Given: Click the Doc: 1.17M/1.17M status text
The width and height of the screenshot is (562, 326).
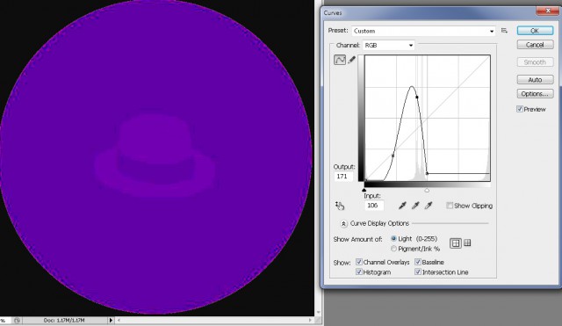Looking at the screenshot, I should point(64,320).
